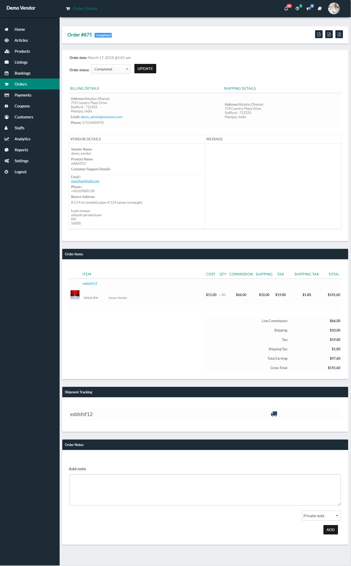The image size is (351, 566).
Task: Click the Articles cube icon in sidebar
Action: [7, 40]
